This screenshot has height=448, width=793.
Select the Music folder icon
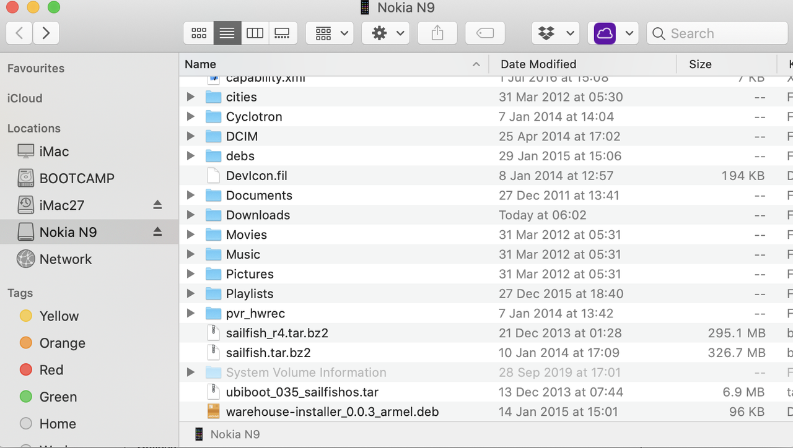point(213,254)
